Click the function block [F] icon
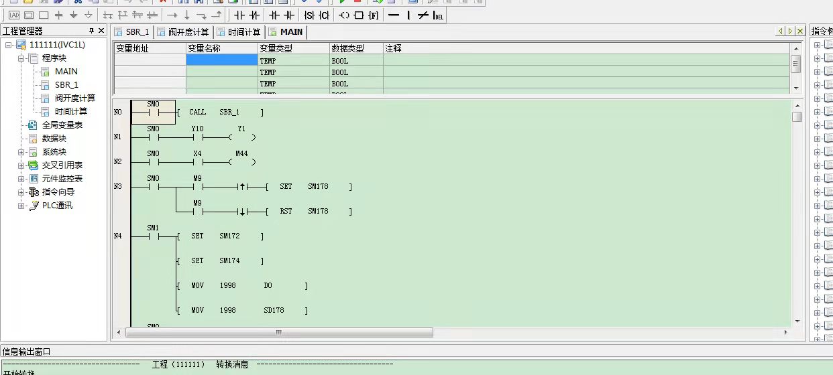The height and width of the screenshot is (375, 833). point(373,15)
